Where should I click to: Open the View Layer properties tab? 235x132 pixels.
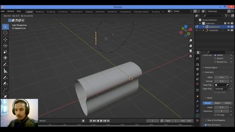tap(198, 74)
